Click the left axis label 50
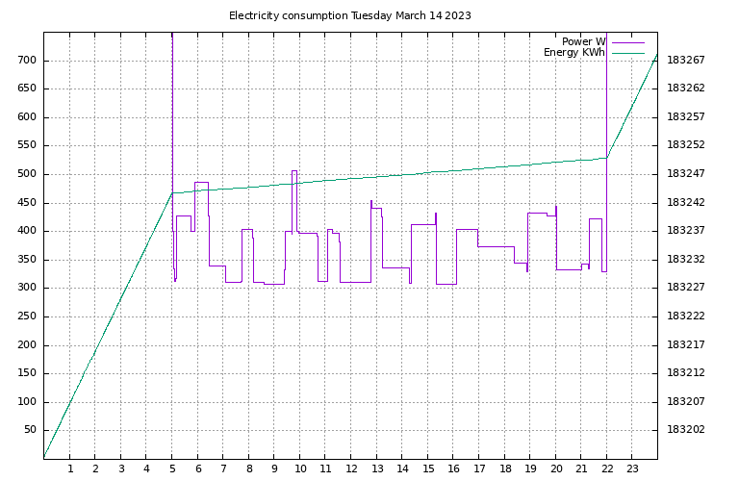Viewport: 739px width, 481px height. pos(30,430)
